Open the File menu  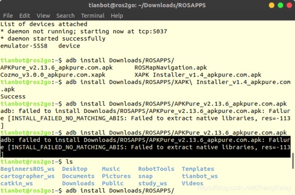pyautogui.click(x=8, y=16)
